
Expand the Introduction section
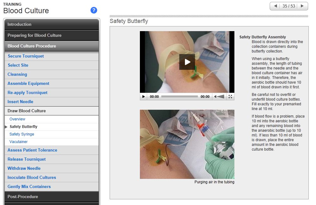point(51,25)
